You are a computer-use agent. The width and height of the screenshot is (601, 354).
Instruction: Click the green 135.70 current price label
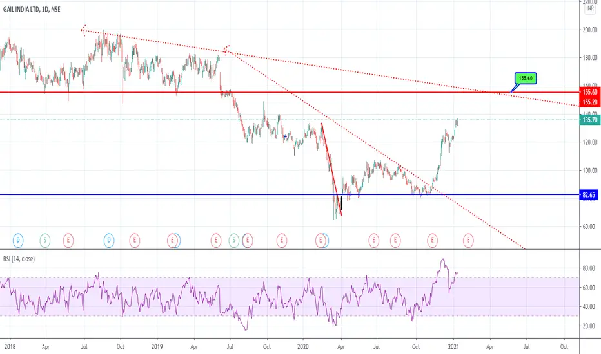tap(590, 120)
